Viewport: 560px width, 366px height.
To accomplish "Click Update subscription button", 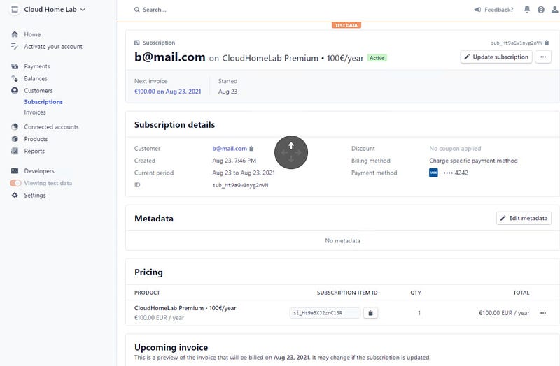I will [x=496, y=57].
